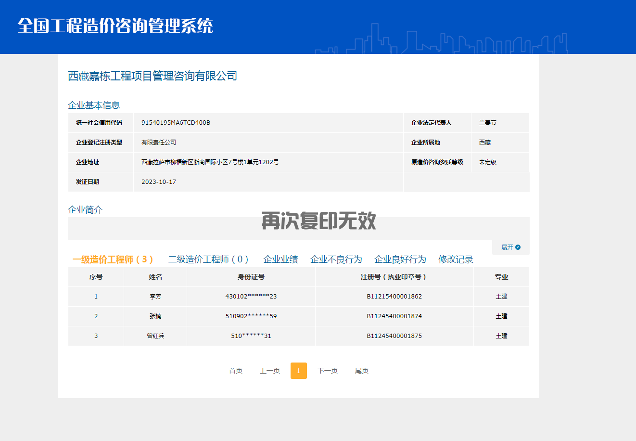Viewport: 636px width, 441px height.
Task: Click 下一页 to go forward
Action: 328,371
